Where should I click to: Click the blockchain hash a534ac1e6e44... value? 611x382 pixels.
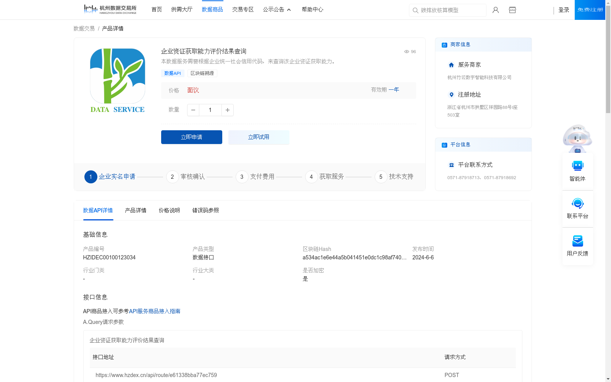[x=354, y=257]
